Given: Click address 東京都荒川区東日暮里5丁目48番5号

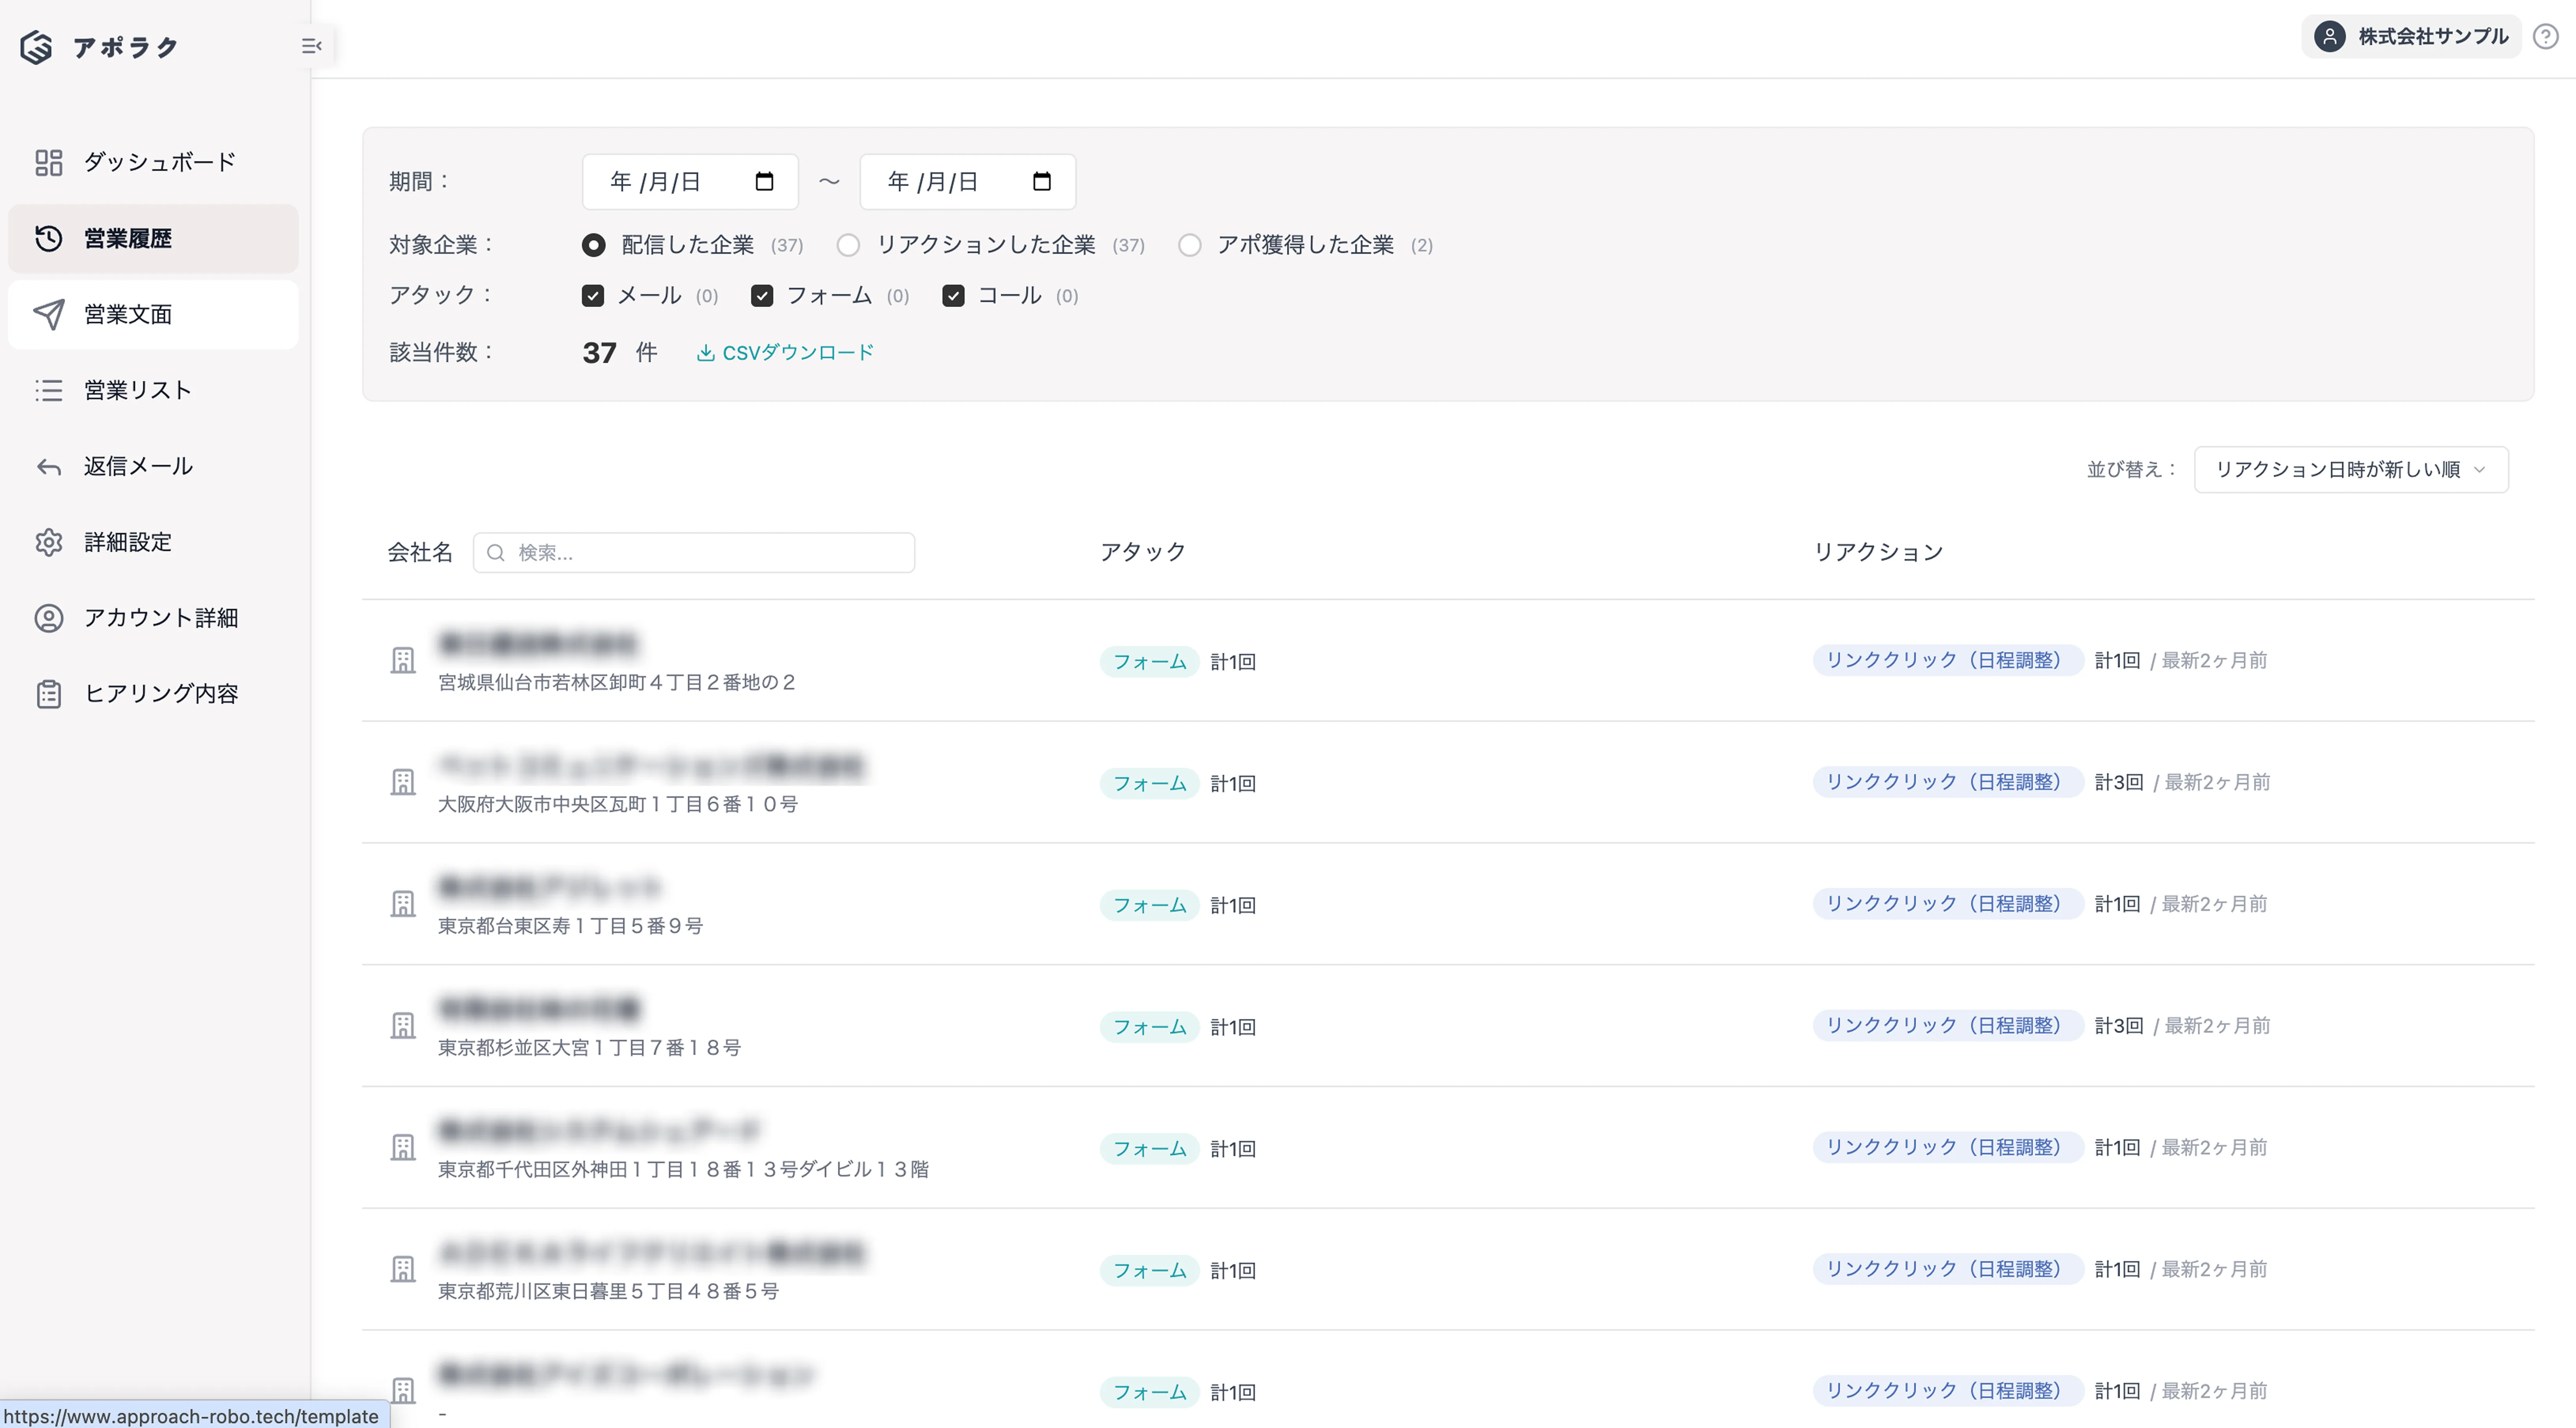Looking at the screenshot, I should click(x=608, y=1292).
